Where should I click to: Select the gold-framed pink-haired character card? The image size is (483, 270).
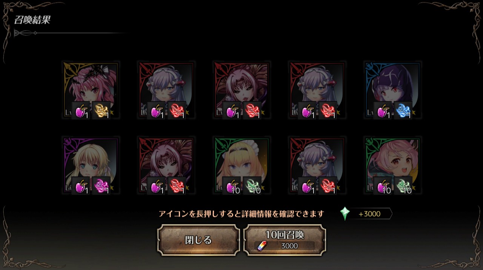tap(91, 90)
